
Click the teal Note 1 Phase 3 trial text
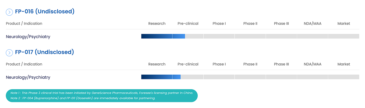coord(102,93)
